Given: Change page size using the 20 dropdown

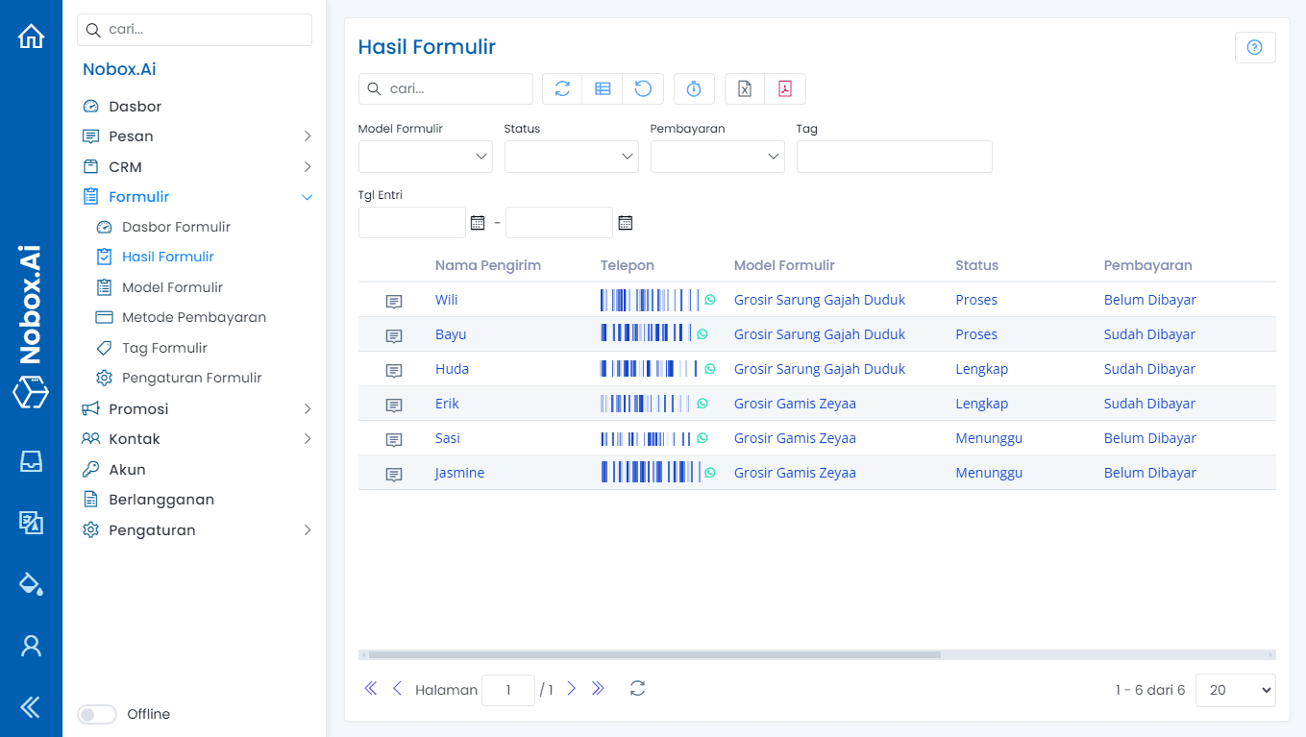Looking at the screenshot, I should click(1235, 689).
